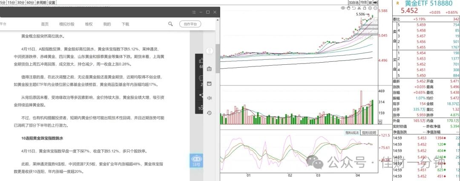
Task: Click the 涨停 value 5.959
Action: click(420, 115)
